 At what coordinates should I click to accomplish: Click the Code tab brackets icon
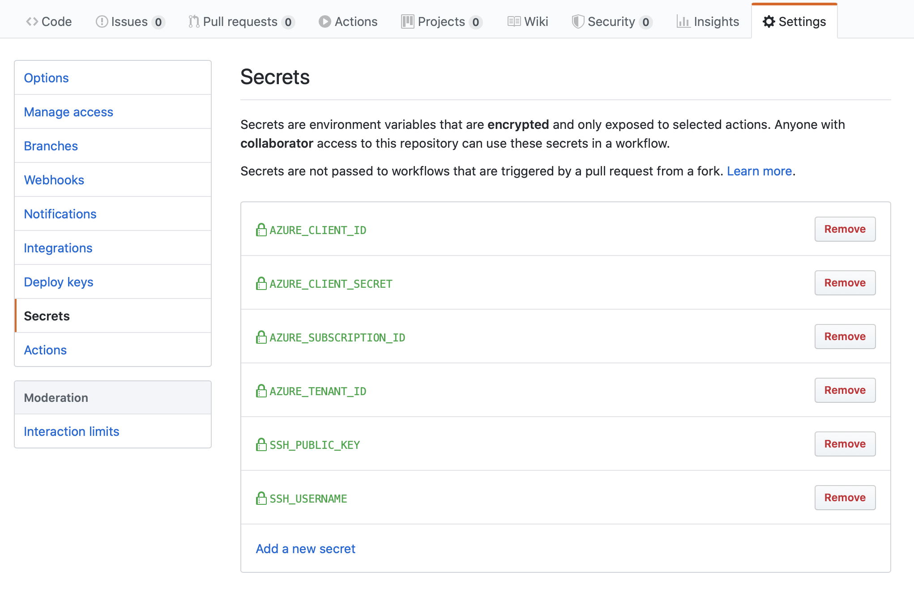(x=32, y=21)
